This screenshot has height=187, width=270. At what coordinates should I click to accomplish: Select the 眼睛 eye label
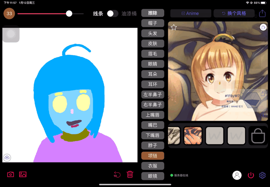pos(153,64)
